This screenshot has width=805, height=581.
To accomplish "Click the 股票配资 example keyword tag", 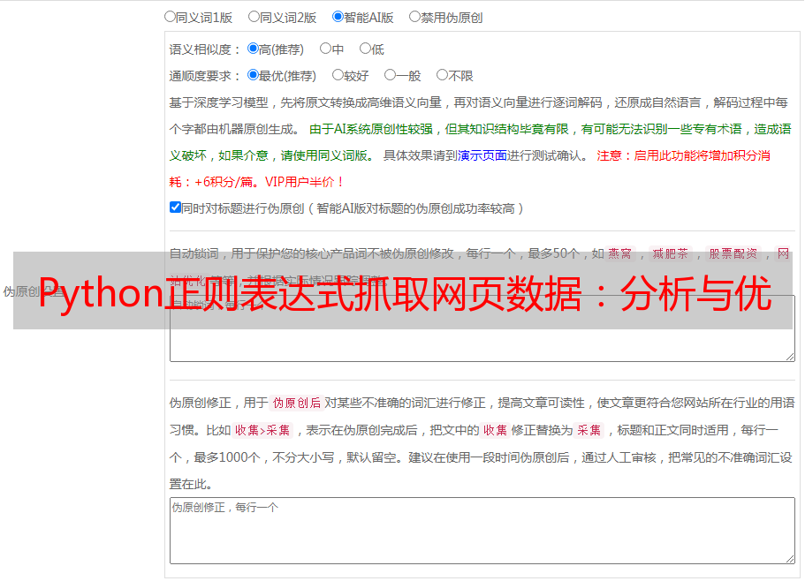I will click(x=733, y=253).
